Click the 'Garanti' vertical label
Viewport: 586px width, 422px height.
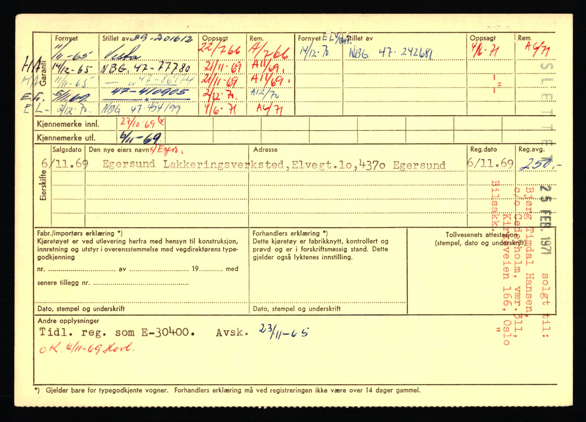pos(43,73)
